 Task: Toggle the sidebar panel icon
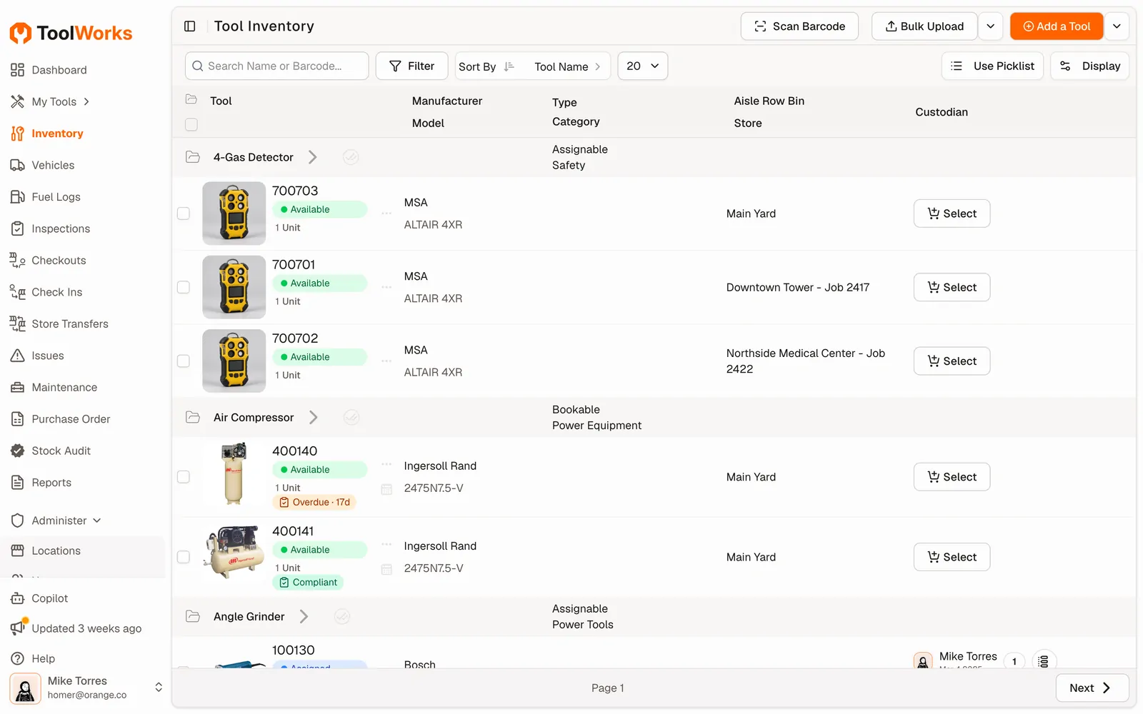point(190,26)
